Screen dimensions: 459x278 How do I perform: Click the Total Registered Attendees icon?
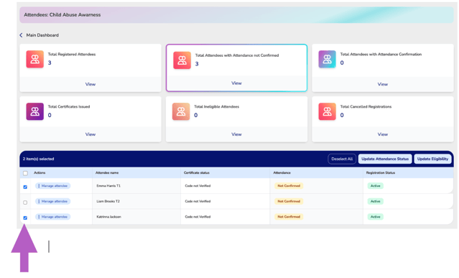[34, 59]
